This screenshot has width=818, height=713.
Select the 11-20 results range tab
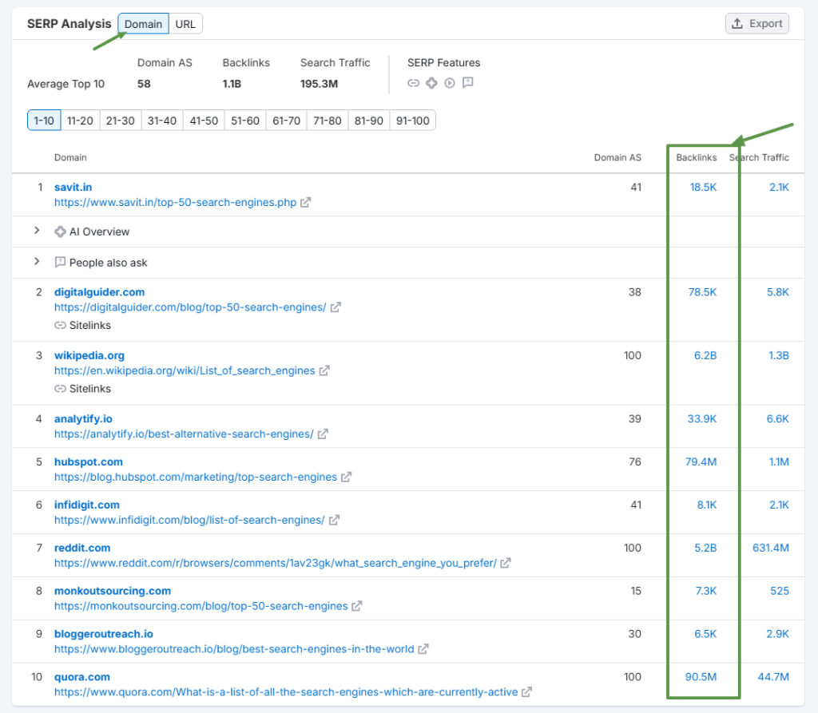click(x=80, y=121)
